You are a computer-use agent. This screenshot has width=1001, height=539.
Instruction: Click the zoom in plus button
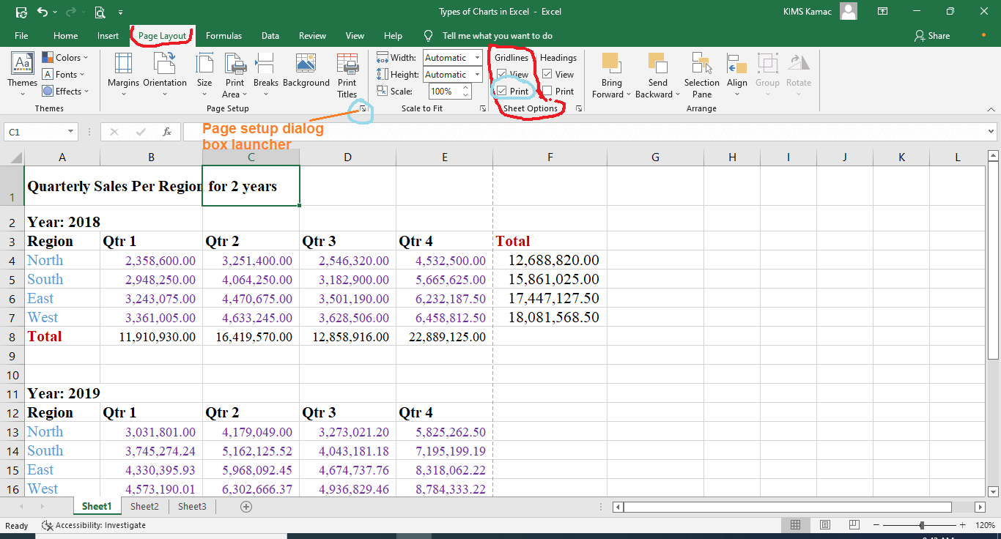963,525
